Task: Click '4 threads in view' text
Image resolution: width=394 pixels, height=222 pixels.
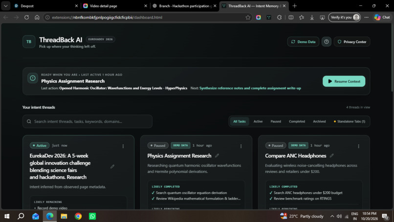Action: coord(358,107)
